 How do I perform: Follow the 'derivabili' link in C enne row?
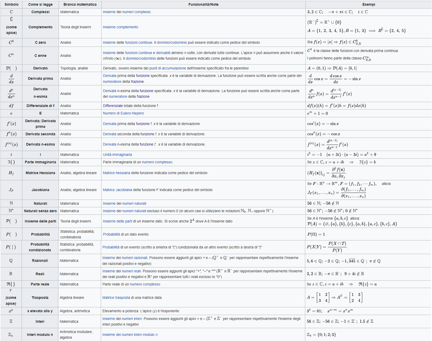[163, 53]
